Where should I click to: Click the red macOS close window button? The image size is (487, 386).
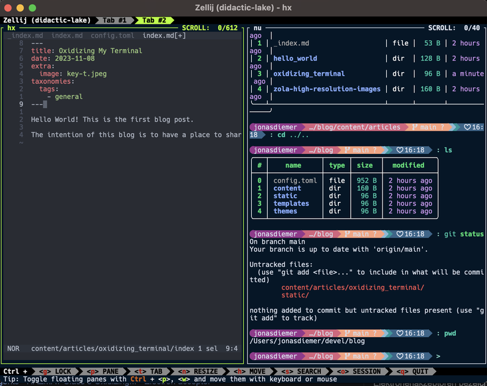9,8
